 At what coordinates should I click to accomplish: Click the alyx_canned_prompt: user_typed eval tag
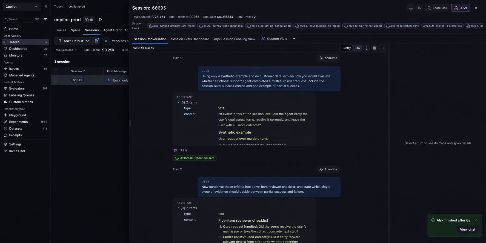(x=171, y=26)
